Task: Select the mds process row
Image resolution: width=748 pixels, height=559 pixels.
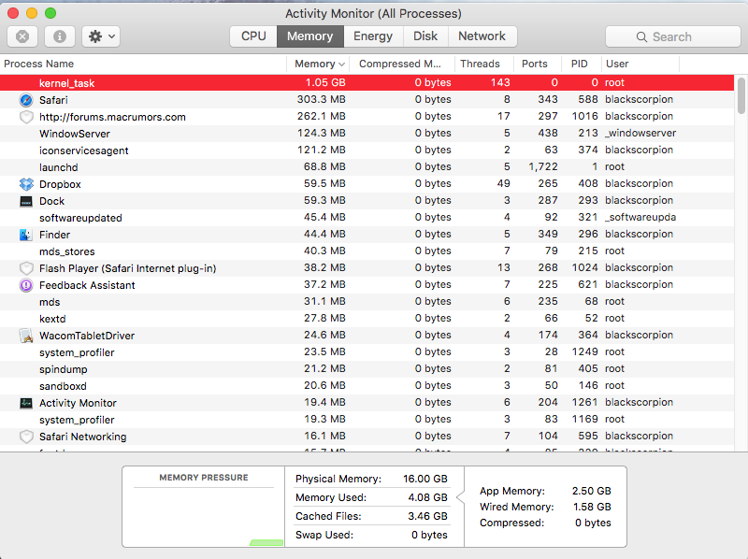Action: pyautogui.click(x=367, y=302)
